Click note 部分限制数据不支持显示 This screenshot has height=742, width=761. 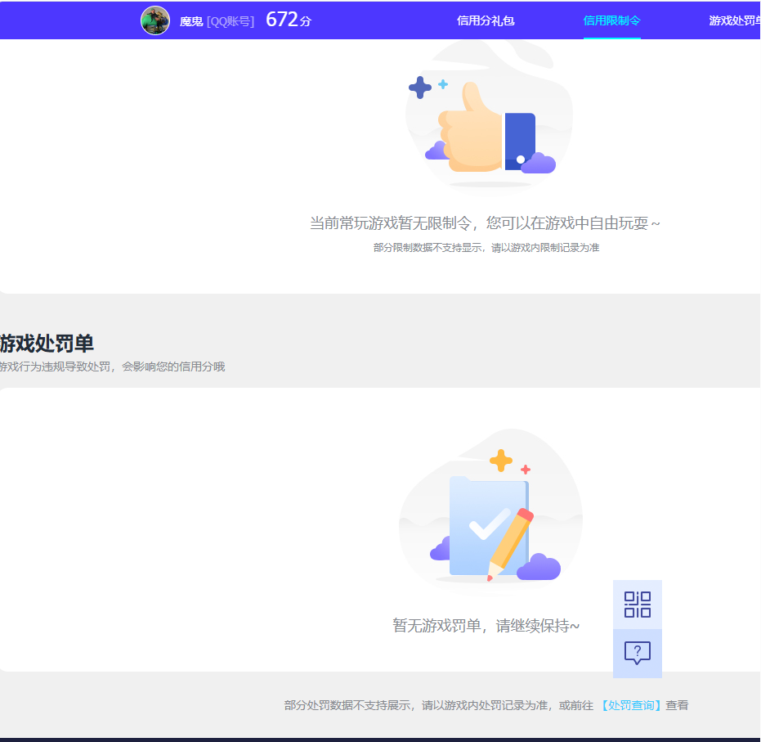(486, 248)
